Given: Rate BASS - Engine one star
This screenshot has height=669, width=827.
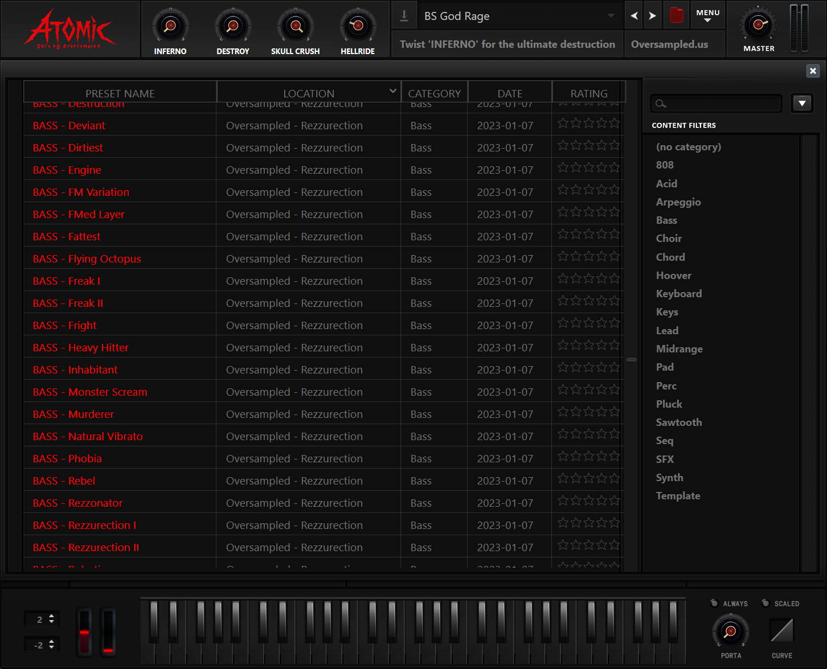Looking at the screenshot, I should tap(563, 167).
